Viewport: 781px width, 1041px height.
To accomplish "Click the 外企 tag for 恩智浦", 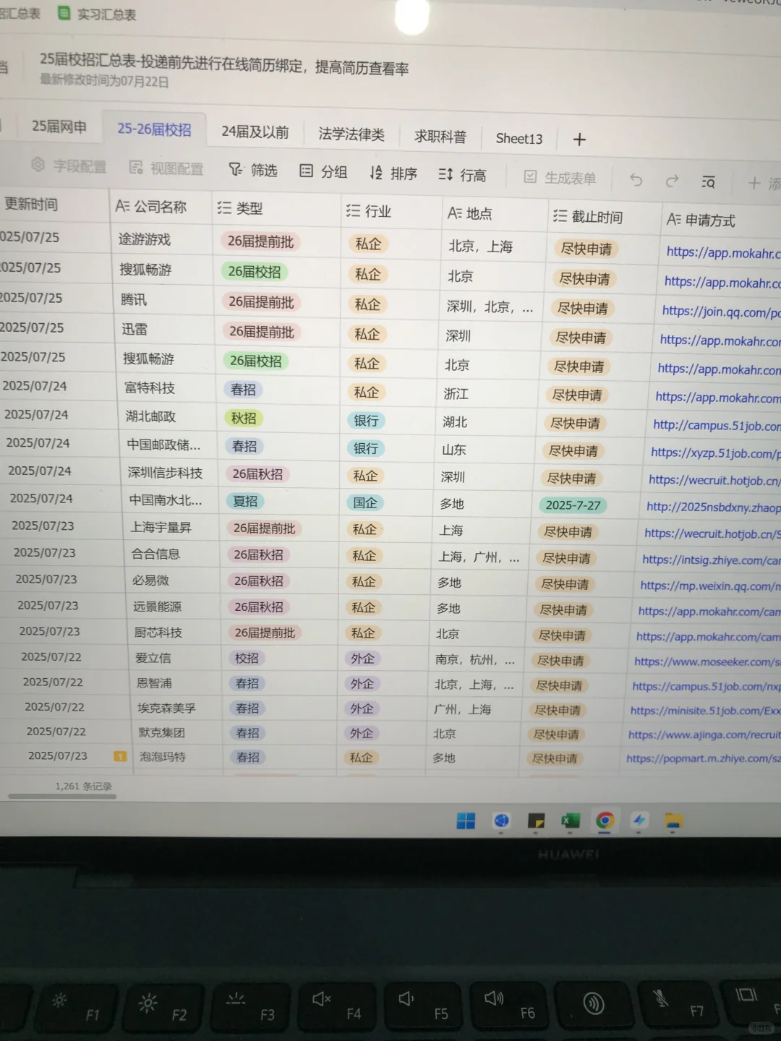I will coord(362,684).
